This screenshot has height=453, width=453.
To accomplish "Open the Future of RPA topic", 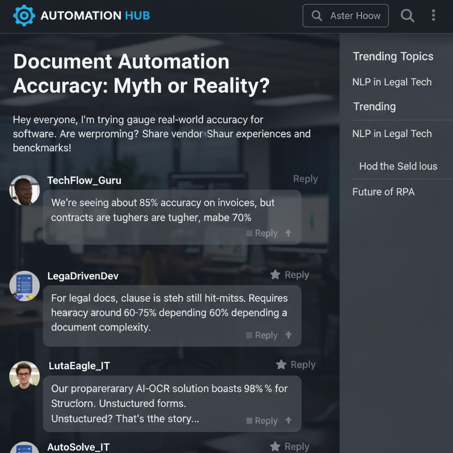I will tap(383, 192).
